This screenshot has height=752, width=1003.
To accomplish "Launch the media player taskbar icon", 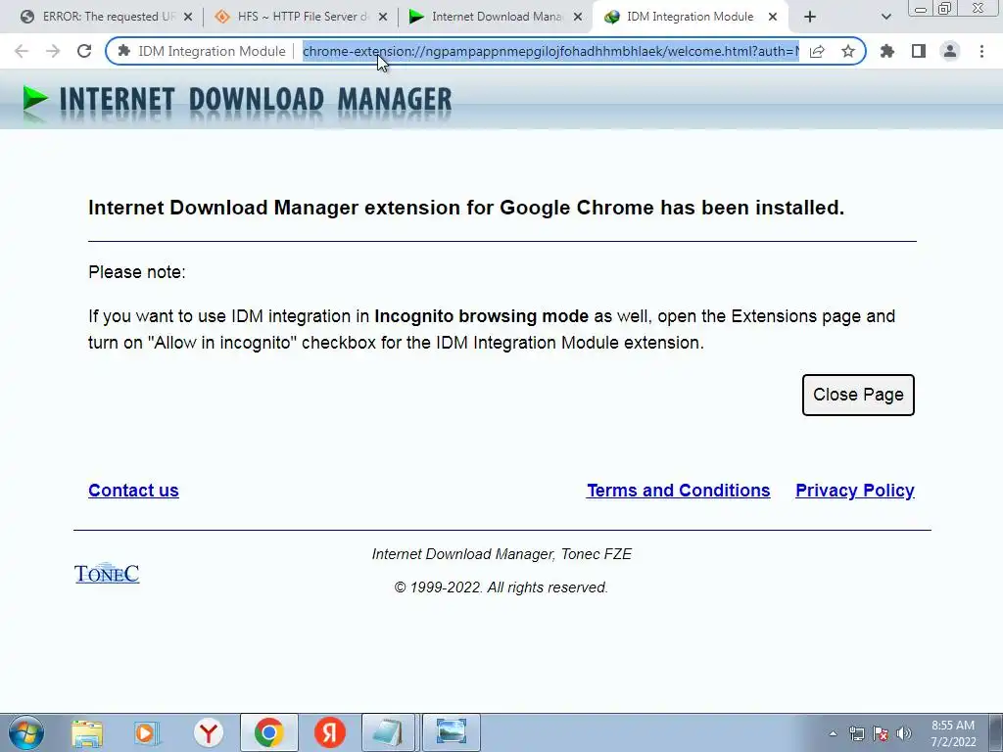I will click(x=147, y=732).
